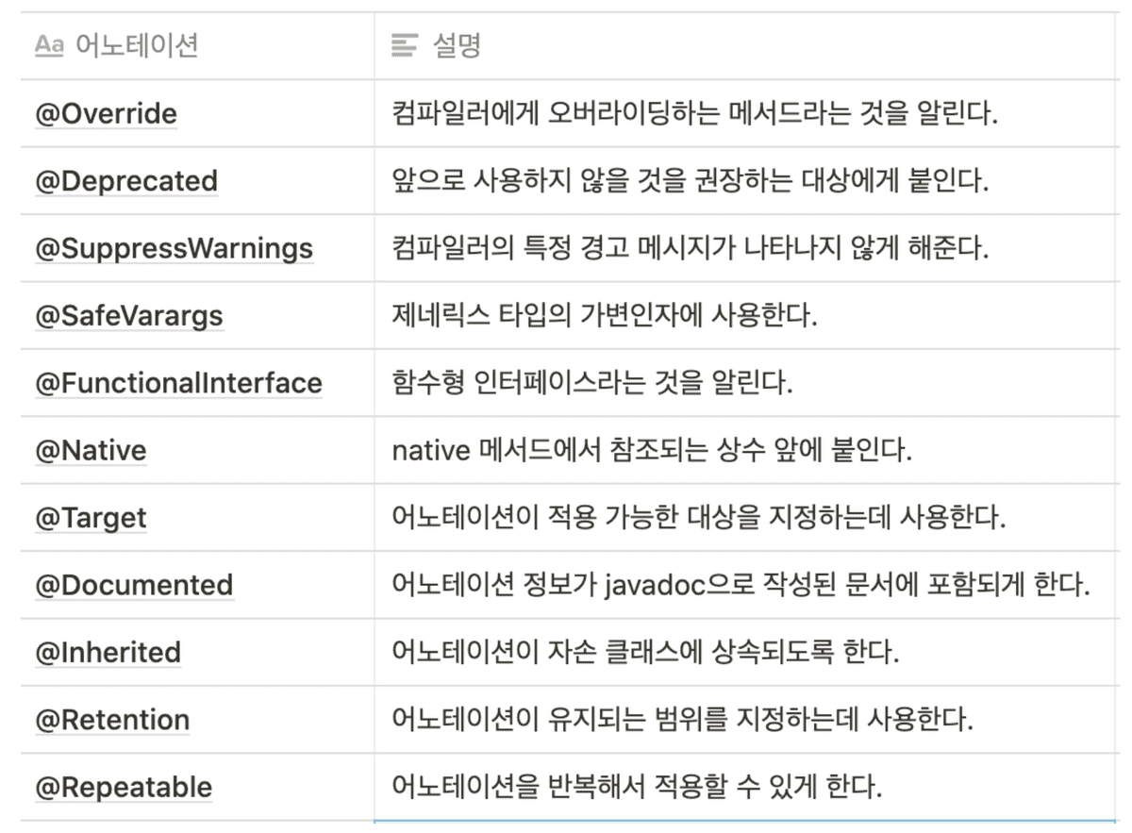The width and height of the screenshot is (1132, 833).
Task: Edit the description cell for @Override
Action: coord(746,113)
